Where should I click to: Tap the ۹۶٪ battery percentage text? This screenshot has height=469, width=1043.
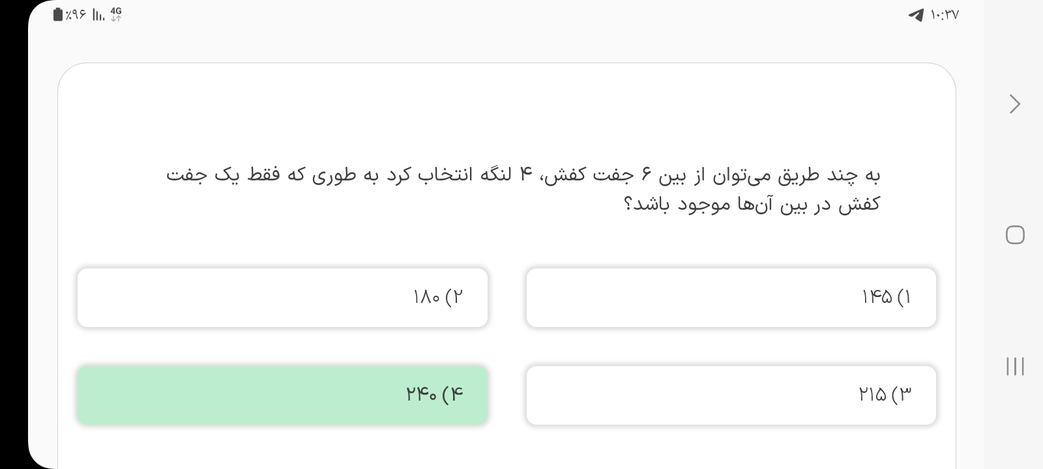[x=76, y=15]
